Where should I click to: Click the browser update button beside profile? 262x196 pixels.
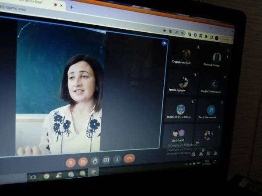click(x=226, y=39)
